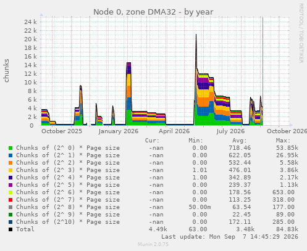Click the gray swatch for 2^8 chunks
This screenshot has width=307, height=251.
(x=11, y=207)
